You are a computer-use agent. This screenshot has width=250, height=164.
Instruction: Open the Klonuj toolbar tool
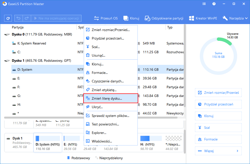pos(131,18)
